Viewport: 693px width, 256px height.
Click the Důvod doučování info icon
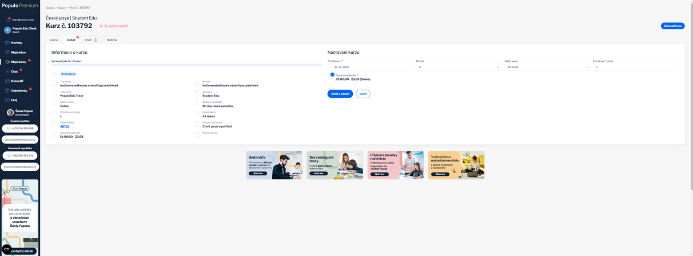(197, 125)
